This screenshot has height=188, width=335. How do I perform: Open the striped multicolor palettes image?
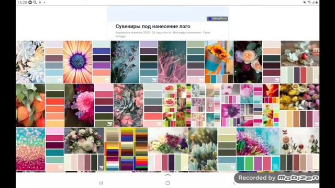point(126,149)
